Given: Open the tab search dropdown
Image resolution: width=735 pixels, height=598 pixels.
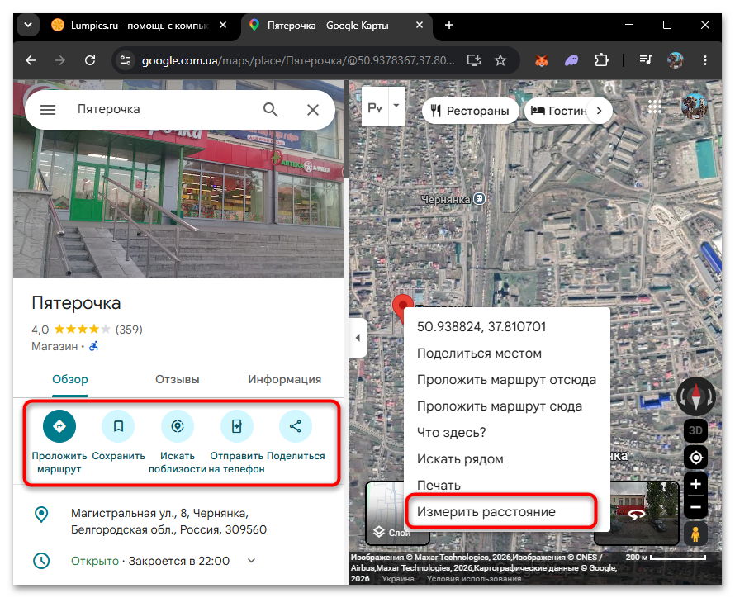Looking at the screenshot, I should coord(28,25).
